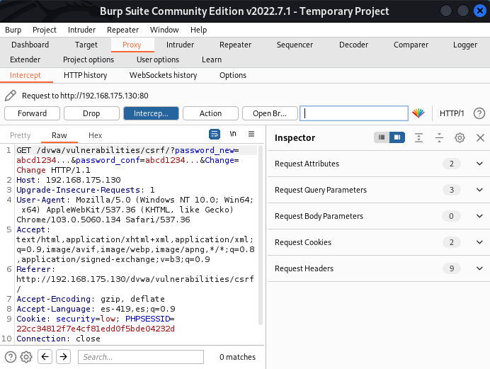Go to next search match arrow
The width and height of the screenshot is (490, 369).
coord(64,356)
